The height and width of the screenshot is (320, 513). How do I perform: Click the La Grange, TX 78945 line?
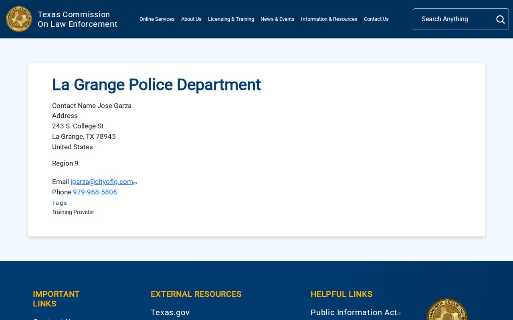point(84,136)
